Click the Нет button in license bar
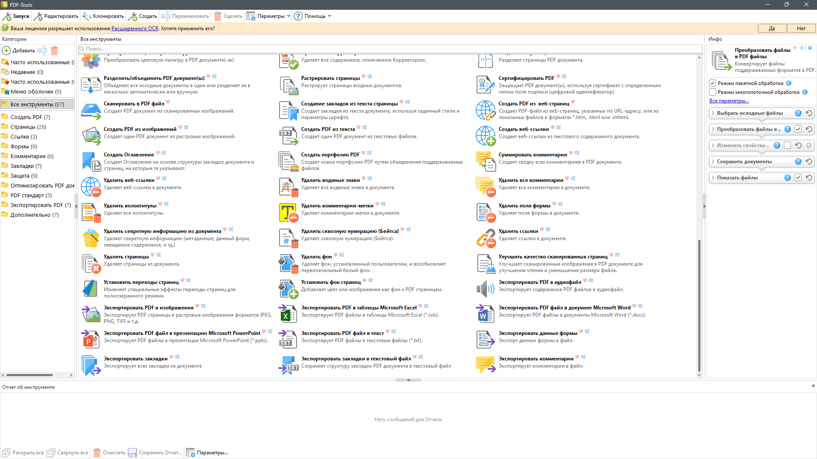The width and height of the screenshot is (817, 459). pyautogui.click(x=801, y=28)
